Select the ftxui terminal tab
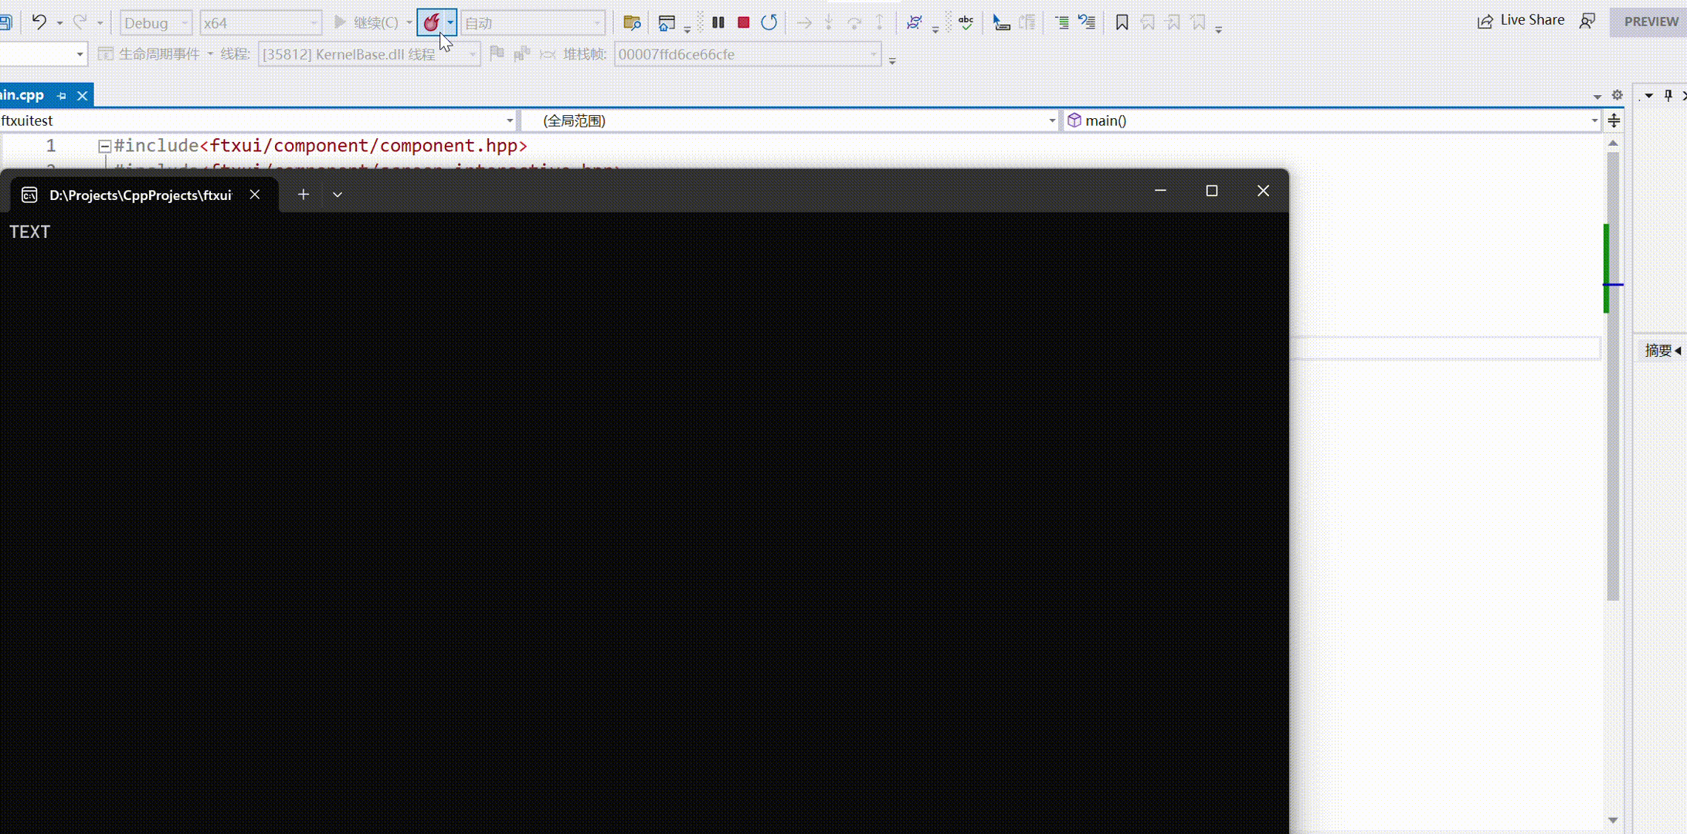This screenshot has height=834, width=1687. (x=139, y=195)
